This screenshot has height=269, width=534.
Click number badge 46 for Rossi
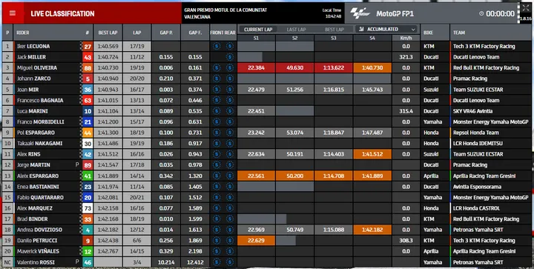click(x=88, y=262)
